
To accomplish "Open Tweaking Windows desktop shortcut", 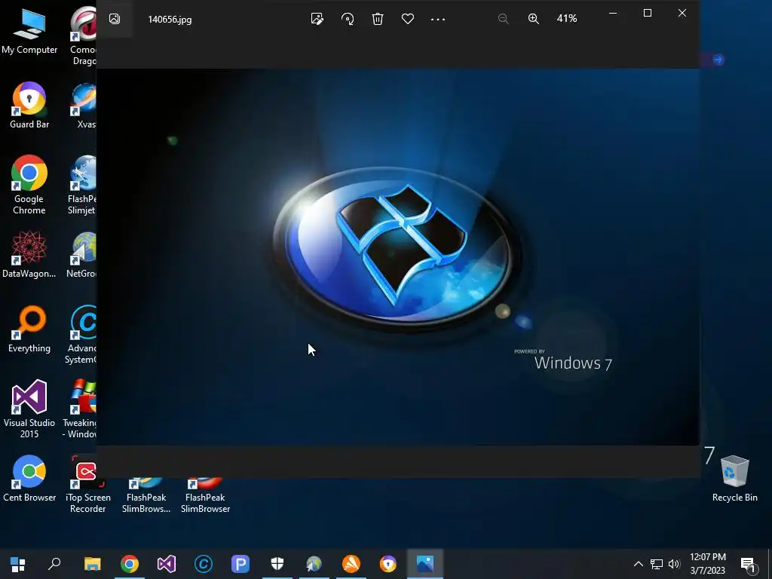I will [81, 409].
